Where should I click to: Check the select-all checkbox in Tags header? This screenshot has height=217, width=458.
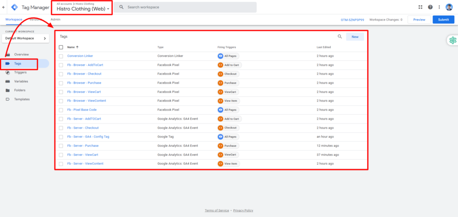click(61, 47)
